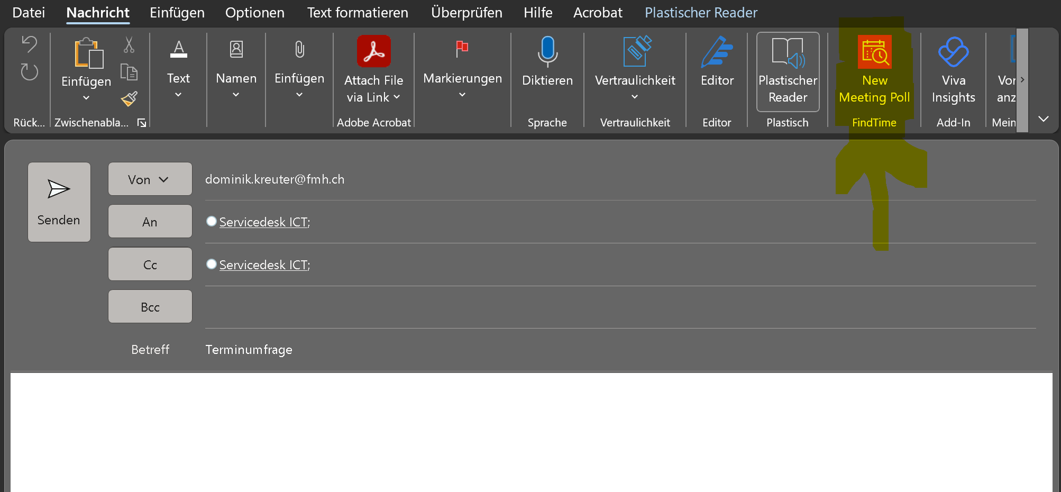Click the Copy icon in clipboard group
The image size is (1061, 492).
pyautogui.click(x=129, y=72)
